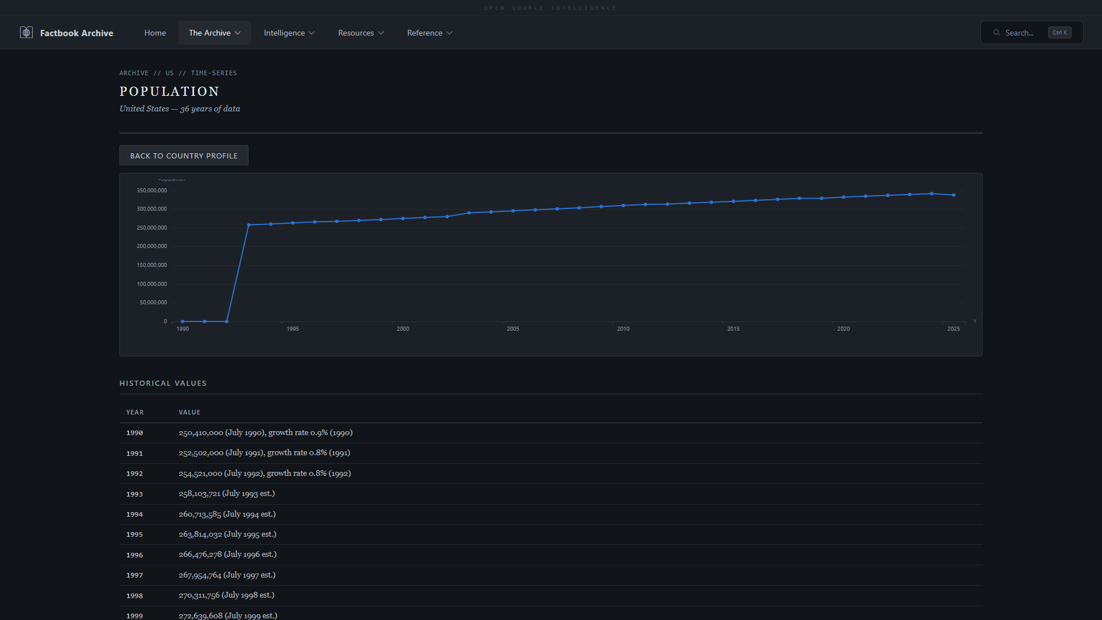This screenshot has width=1102, height=620.
Task: Click the Factbook Archive site title
Action: coord(76,33)
